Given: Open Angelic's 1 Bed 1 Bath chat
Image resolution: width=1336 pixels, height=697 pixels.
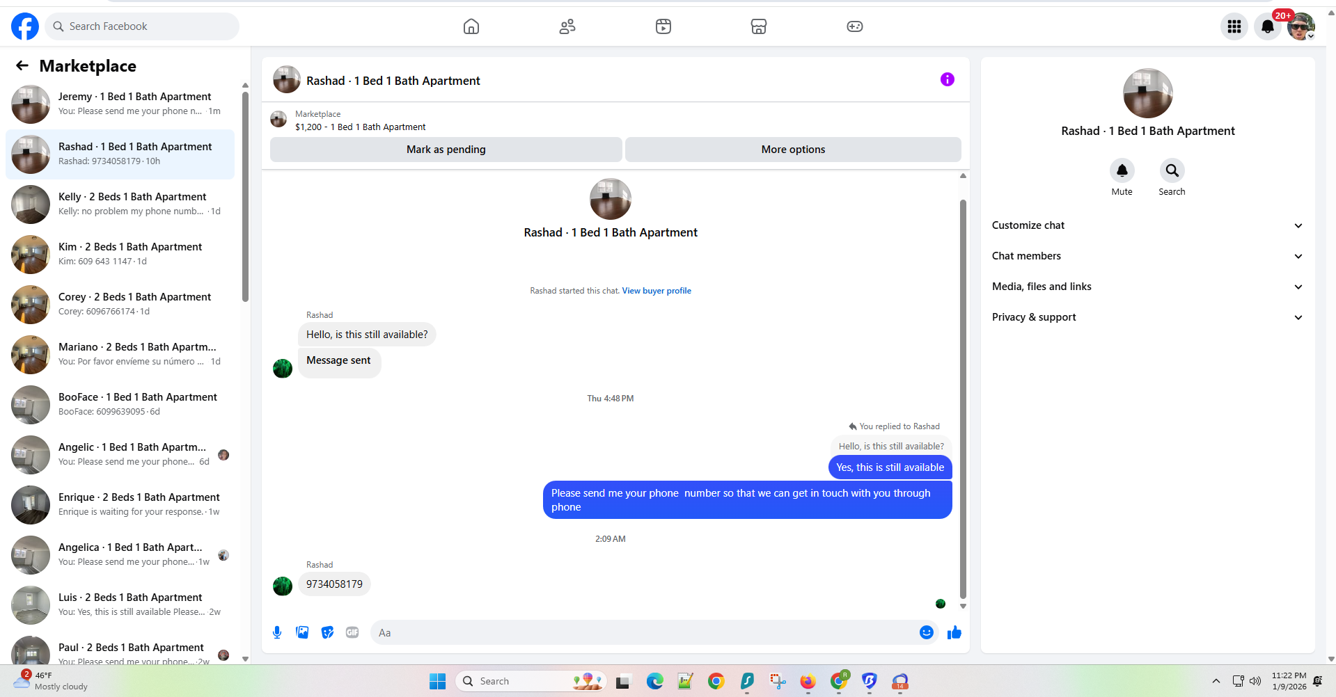Looking at the screenshot, I should click(x=120, y=455).
